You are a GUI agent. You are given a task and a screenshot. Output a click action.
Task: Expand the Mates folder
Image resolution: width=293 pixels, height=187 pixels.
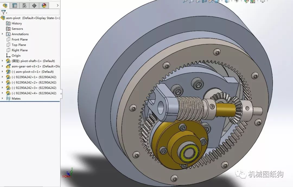[x=2, y=98]
